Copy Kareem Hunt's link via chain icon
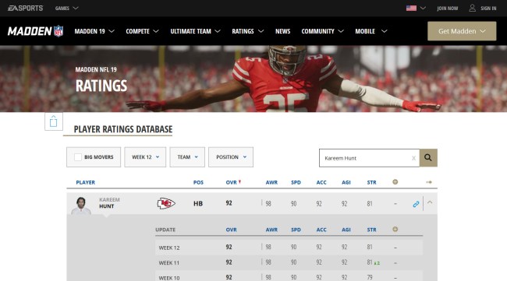 [x=417, y=204]
